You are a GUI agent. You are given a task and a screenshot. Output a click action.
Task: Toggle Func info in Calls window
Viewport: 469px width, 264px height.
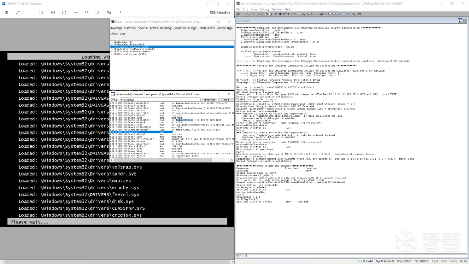pyautogui.click(x=130, y=28)
